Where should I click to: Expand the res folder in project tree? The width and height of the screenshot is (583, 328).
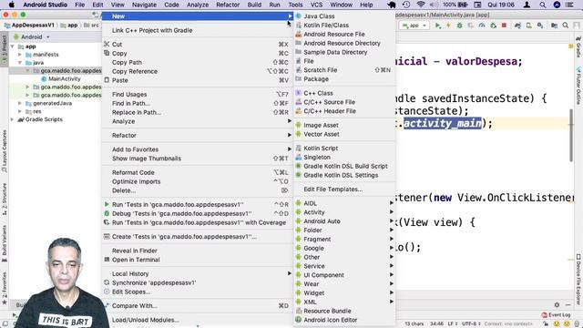[20, 111]
